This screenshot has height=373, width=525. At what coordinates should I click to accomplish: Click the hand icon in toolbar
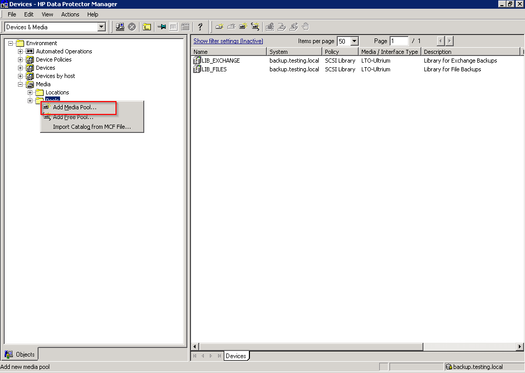click(x=305, y=27)
